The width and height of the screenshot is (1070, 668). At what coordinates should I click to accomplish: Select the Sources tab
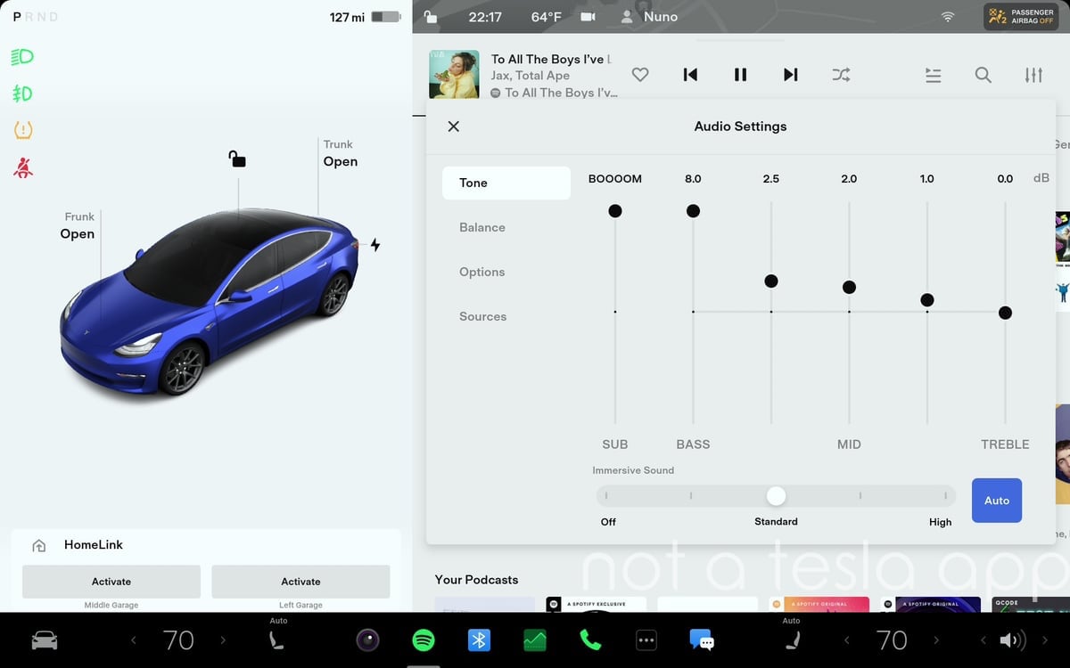[482, 316]
